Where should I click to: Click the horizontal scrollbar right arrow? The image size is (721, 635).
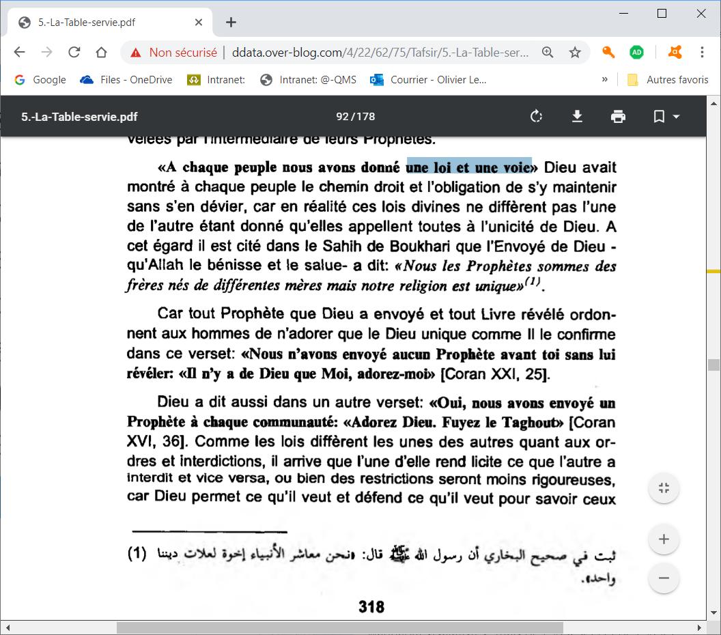coord(699,627)
